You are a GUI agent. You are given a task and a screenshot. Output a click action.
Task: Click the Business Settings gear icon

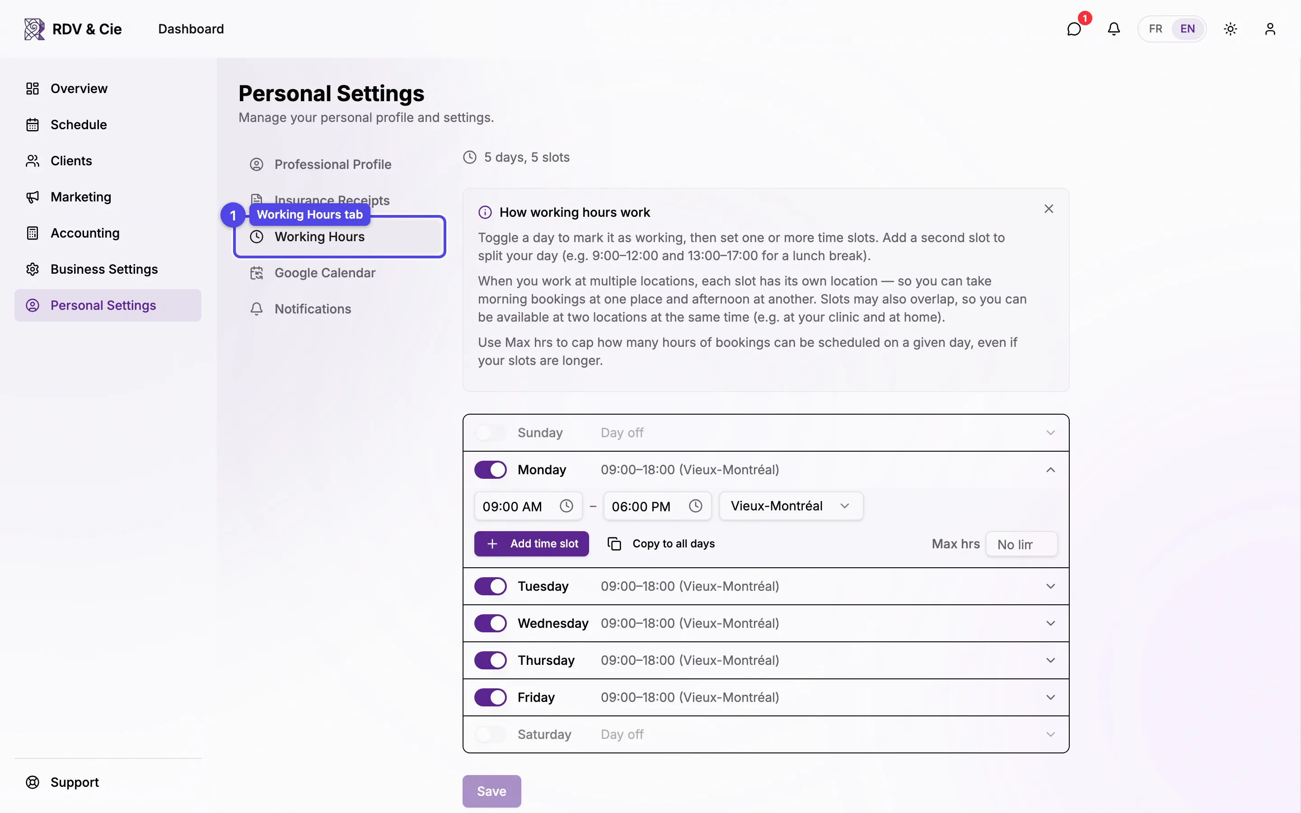pyautogui.click(x=33, y=269)
